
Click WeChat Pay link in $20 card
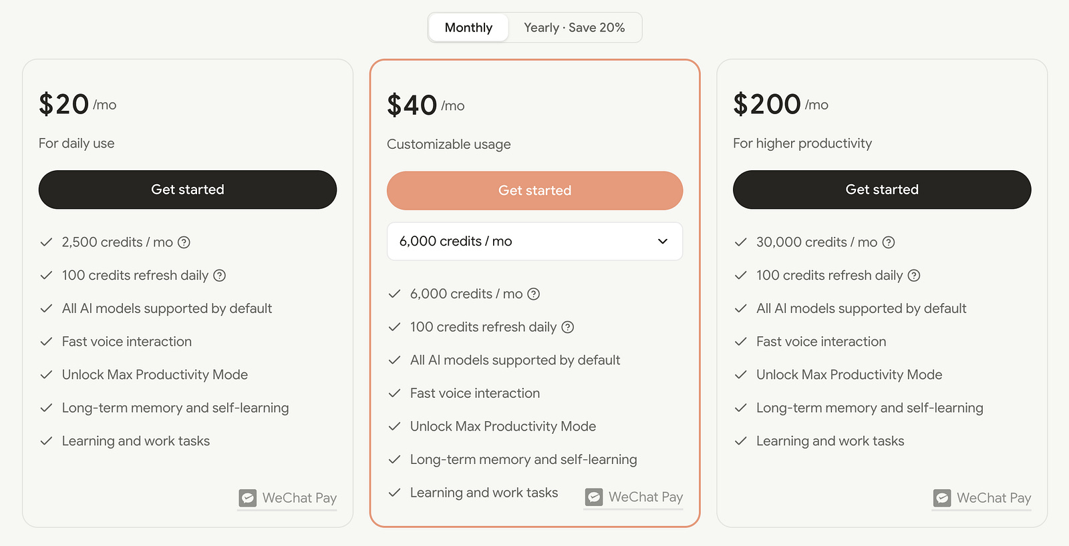coord(299,498)
